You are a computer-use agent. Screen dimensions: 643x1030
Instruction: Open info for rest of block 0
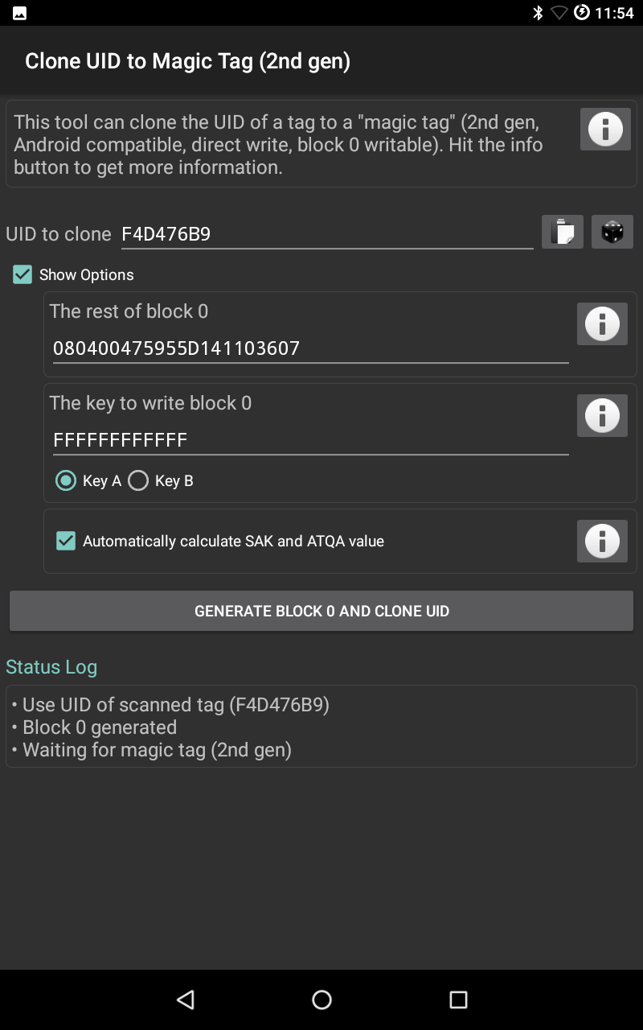602,323
